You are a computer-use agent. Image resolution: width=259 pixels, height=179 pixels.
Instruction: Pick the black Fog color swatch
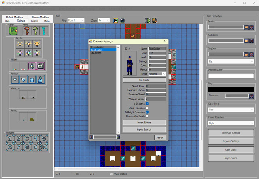tap(231, 89)
